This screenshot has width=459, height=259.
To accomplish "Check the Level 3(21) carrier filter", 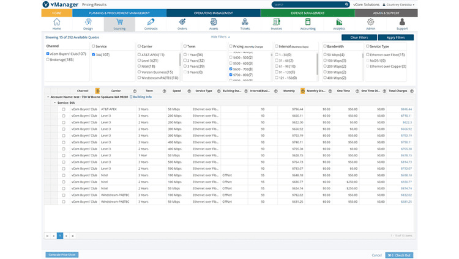I will tap(139, 60).
